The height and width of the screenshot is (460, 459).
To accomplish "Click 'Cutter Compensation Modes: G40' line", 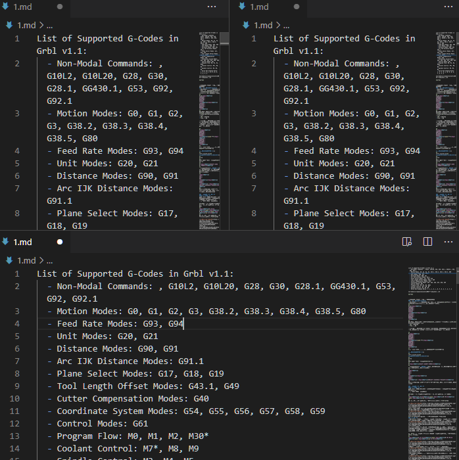I will coord(128,399).
